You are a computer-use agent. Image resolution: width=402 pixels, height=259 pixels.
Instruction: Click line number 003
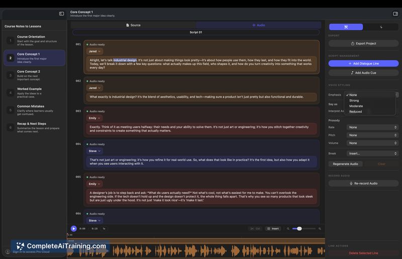coord(78,111)
